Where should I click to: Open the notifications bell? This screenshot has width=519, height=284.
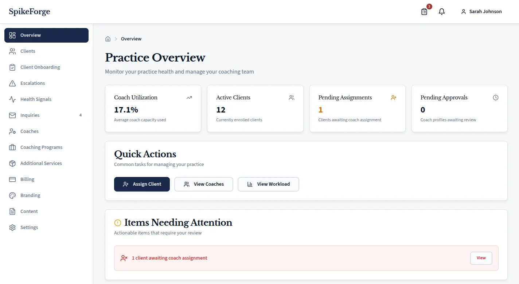click(442, 12)
